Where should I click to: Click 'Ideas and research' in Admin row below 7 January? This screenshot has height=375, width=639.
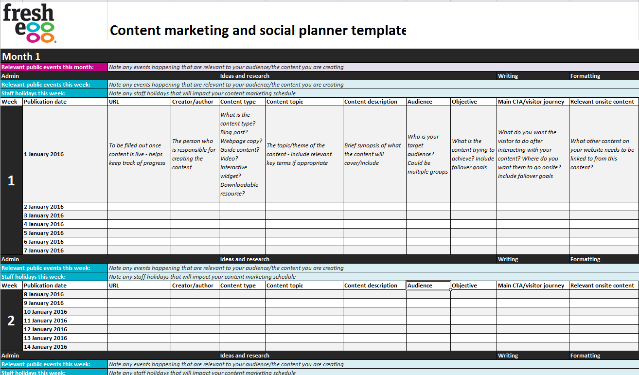pos(245,259)
